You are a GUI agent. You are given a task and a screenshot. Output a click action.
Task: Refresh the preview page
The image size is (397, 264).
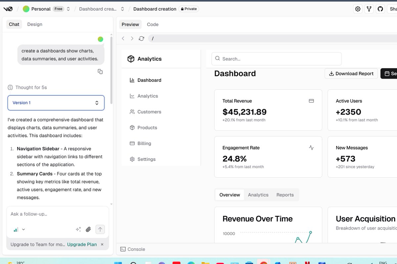click(x=141, y=39)
